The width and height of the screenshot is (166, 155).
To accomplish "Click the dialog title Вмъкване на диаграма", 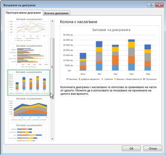I will point(19,5).
